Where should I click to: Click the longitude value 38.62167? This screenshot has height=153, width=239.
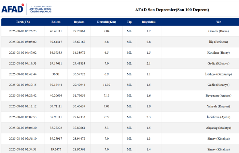pyautogui.click(x=79, y=42)
